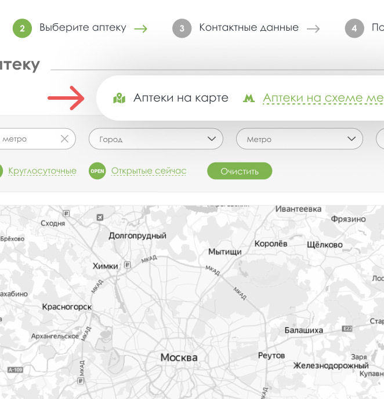Select the green step 2 circle
This screenshot has width=384, height=399.
point(22,28)
